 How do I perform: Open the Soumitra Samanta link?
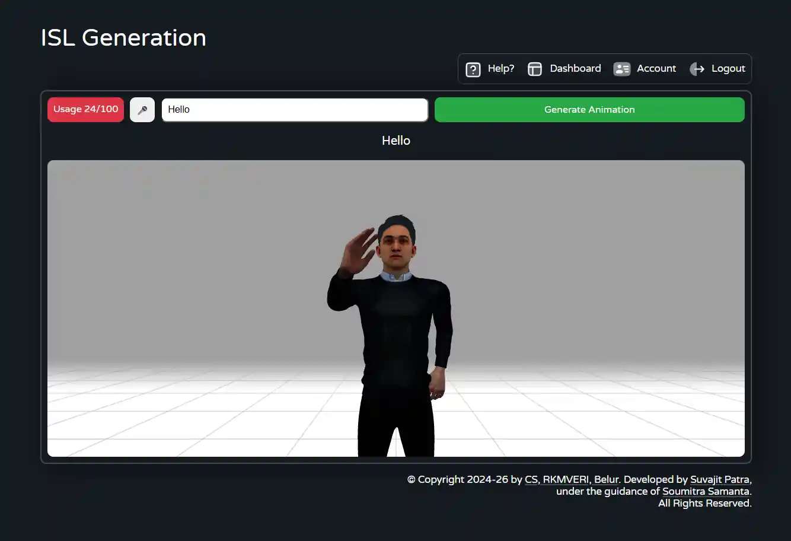706,491
